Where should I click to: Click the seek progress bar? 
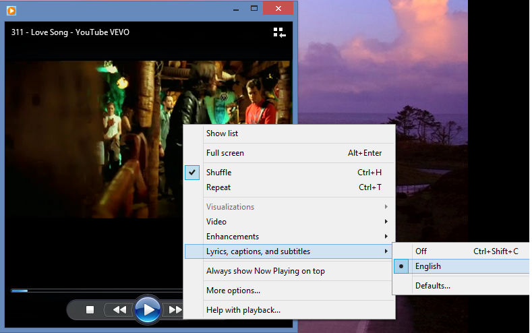click(x=96, y=291)
